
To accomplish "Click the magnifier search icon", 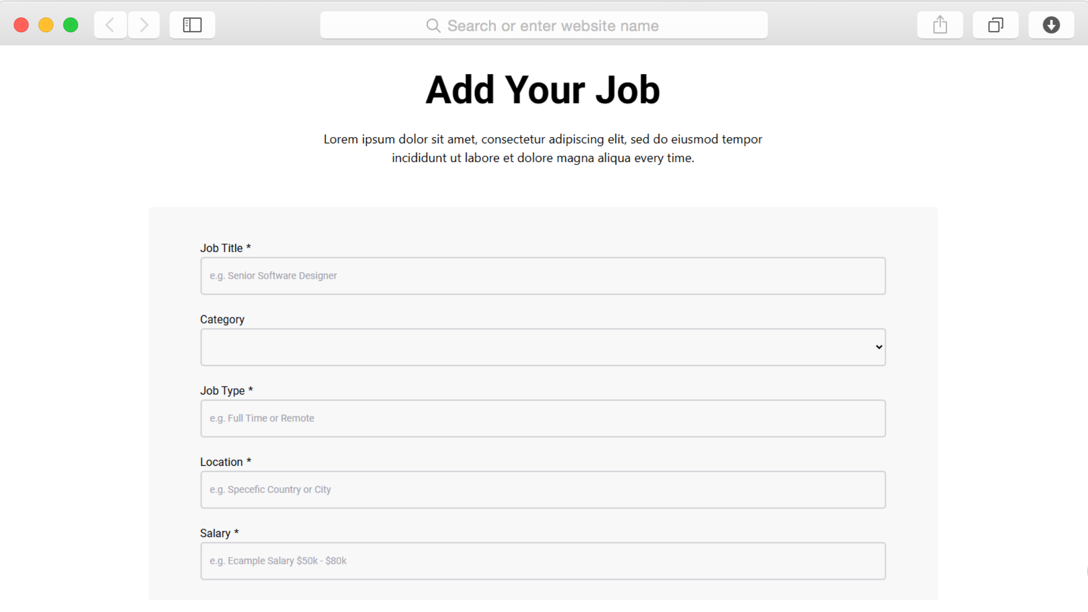I will [433, 25].
